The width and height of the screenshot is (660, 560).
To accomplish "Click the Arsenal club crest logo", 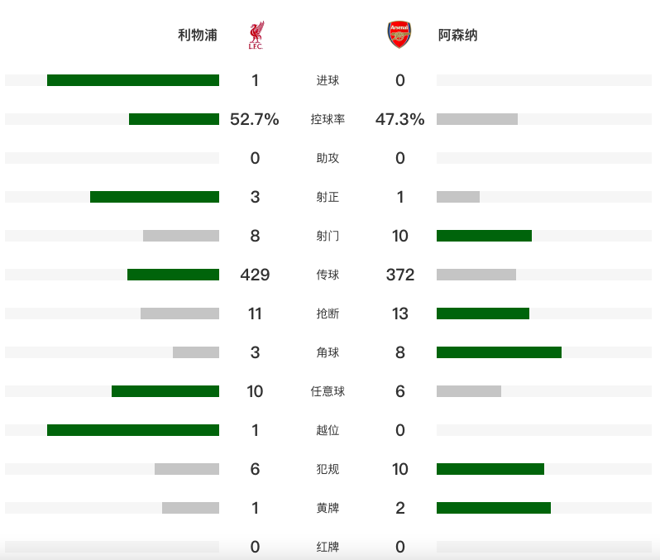I will point(399,35).
